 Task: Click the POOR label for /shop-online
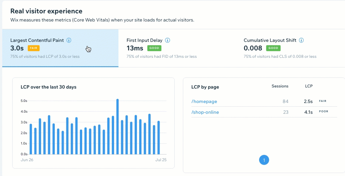click(324, 111)
